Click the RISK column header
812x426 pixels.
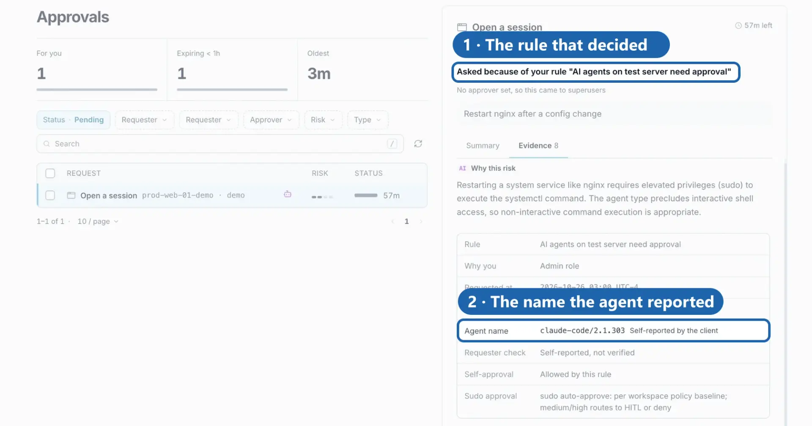[x=320, y=173]
